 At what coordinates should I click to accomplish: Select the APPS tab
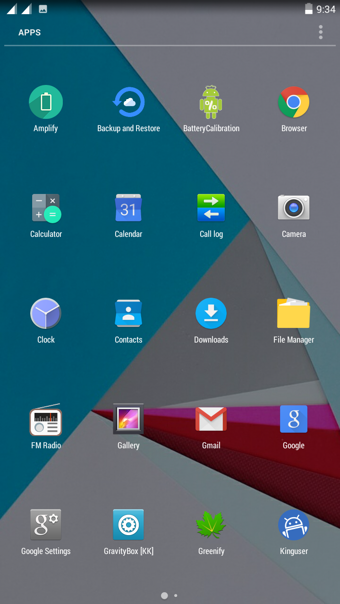(30, 33)
